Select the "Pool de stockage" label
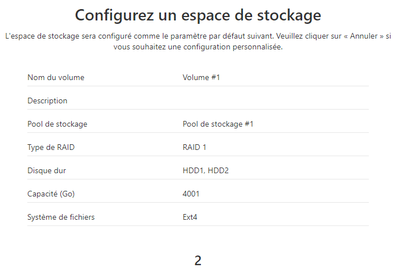399x272 pixels. coord(57,124)
